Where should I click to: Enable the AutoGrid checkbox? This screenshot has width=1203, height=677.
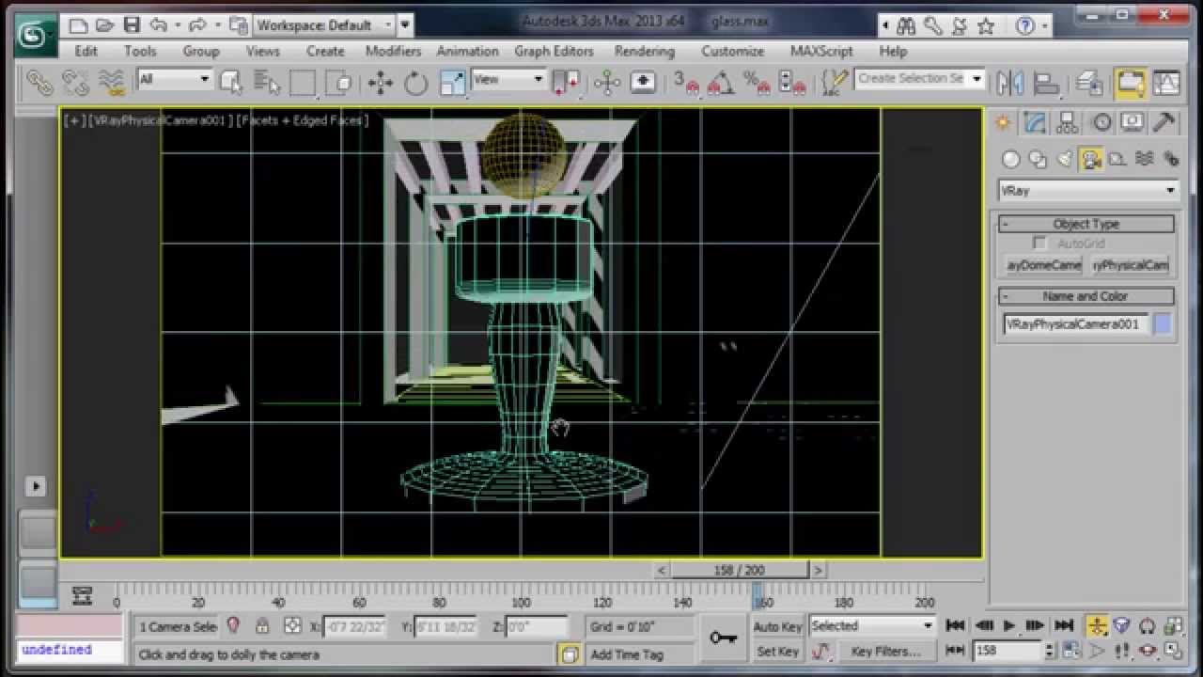[1039, 244]
